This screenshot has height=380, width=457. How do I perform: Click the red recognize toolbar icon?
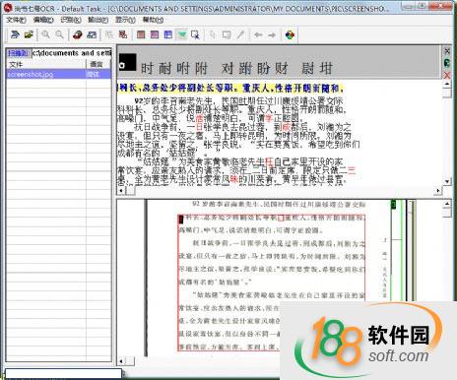point(78,34)
